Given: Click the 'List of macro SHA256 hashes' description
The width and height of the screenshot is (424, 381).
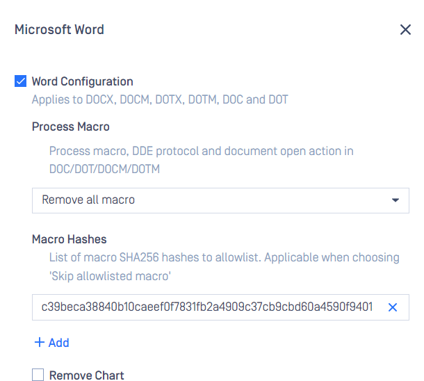Looking at the screenshot, I should coord(225,257).
